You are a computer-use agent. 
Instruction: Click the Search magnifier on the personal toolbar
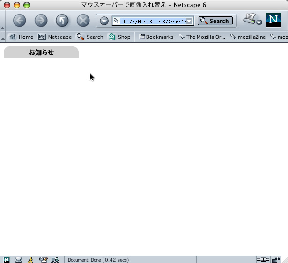[x=90, y=37]
